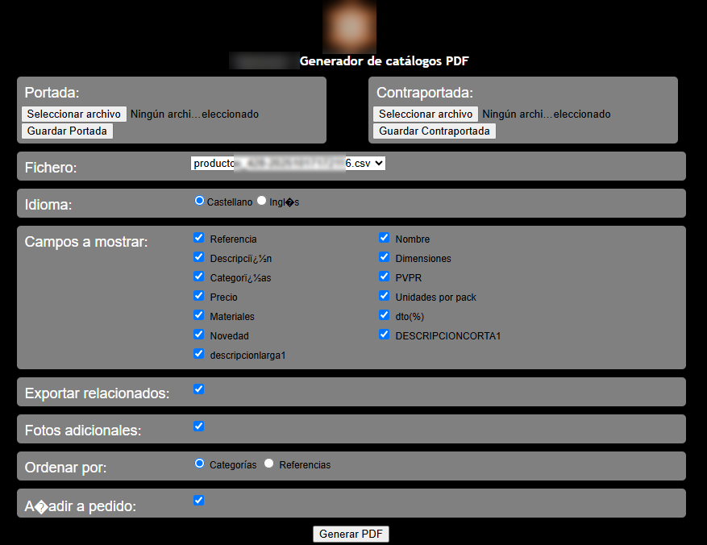Uncheck the Materiales checkbox
The image size is (707, 545).
click(x=199, y=315)
